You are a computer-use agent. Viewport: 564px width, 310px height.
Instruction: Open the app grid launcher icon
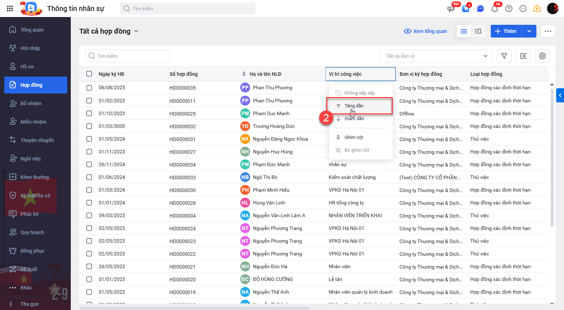click(10, 9)
